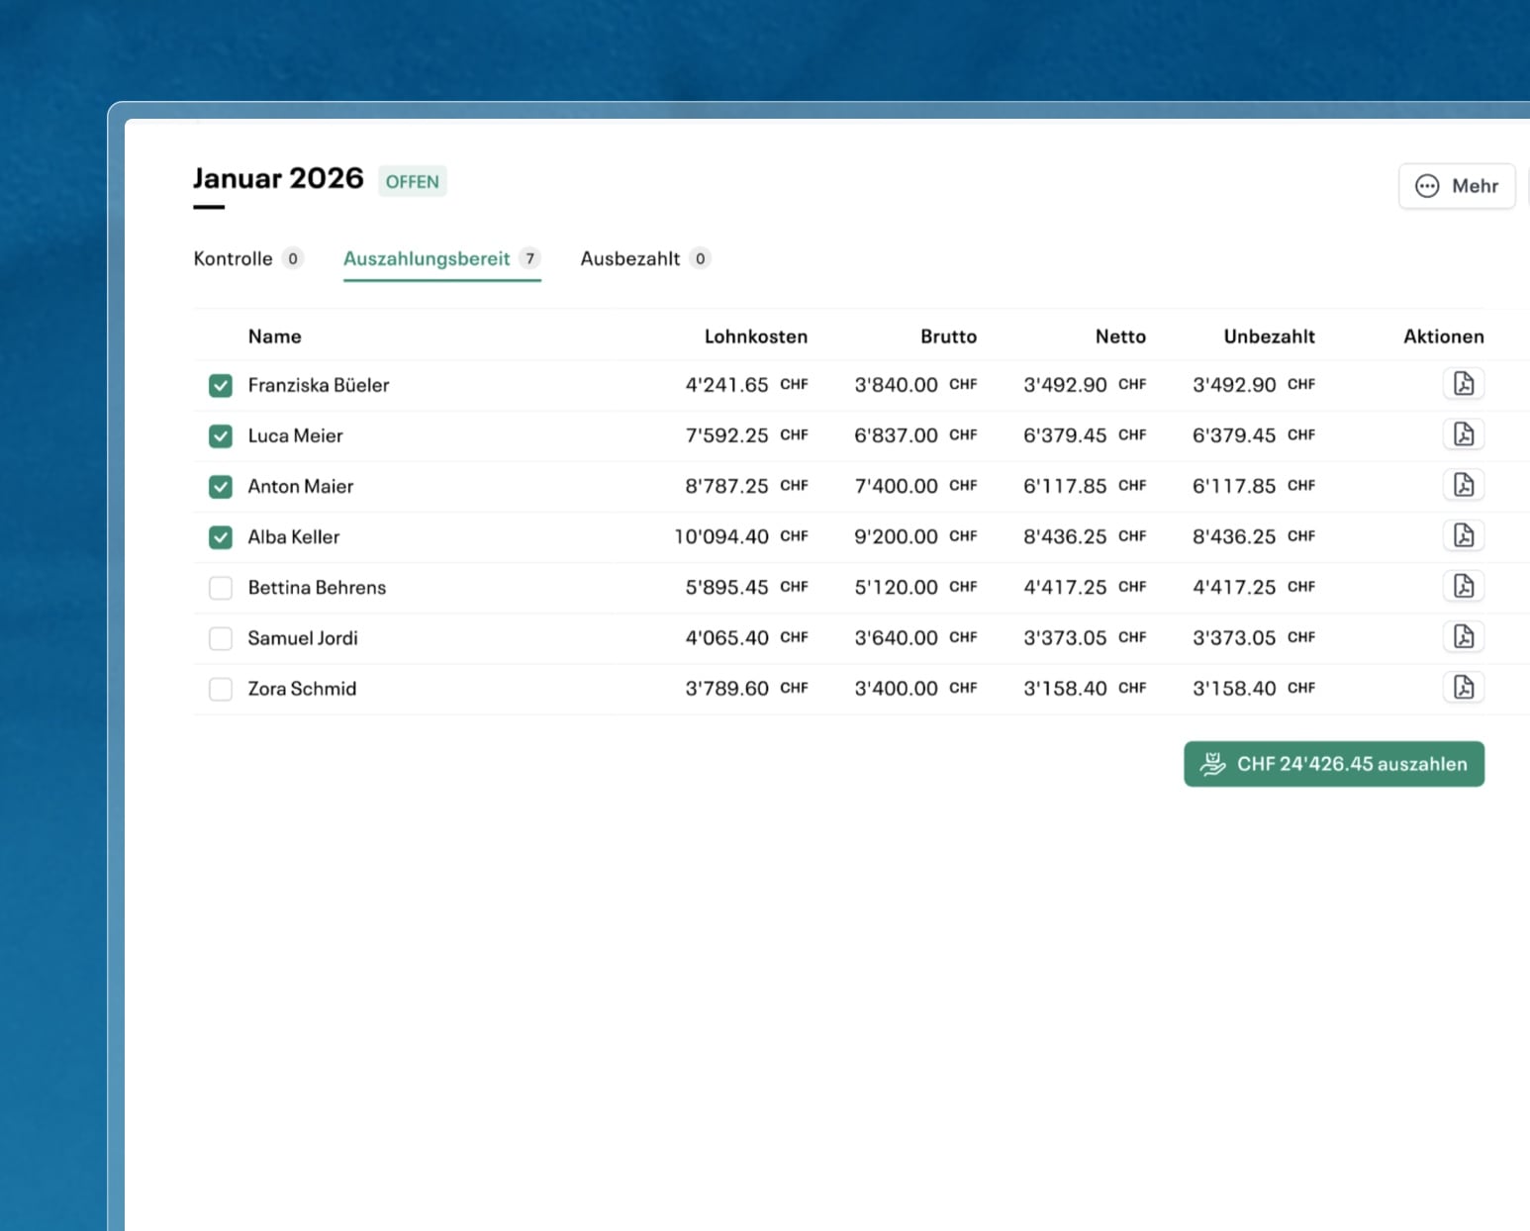Click the name Alba Keller
Screen dimensions: 1530x1231
[294, 536]
